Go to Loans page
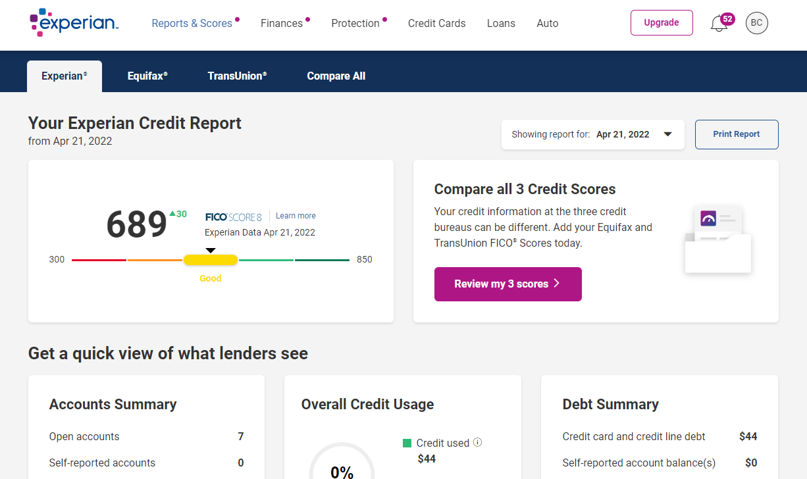Screen dimensions: 807x479 click(501, 23)
